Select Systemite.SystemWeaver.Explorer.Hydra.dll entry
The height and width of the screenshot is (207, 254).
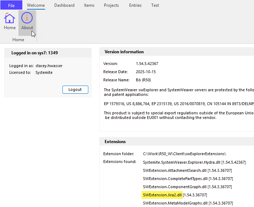194,162
